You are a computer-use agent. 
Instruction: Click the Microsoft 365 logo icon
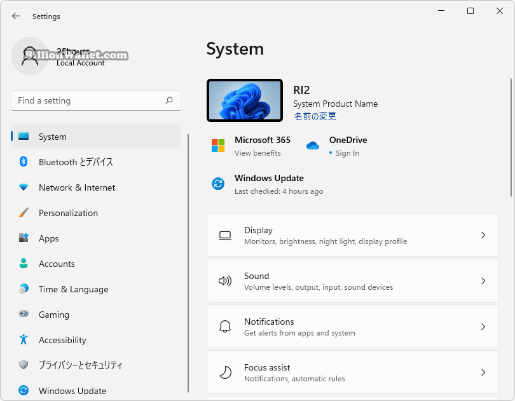[218, 146]
